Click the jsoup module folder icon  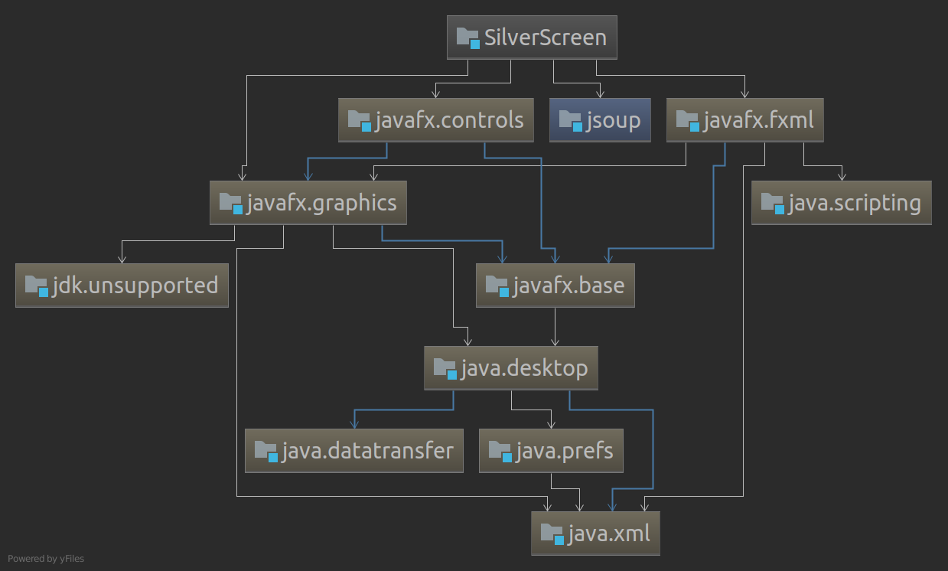tap(571, 120)
